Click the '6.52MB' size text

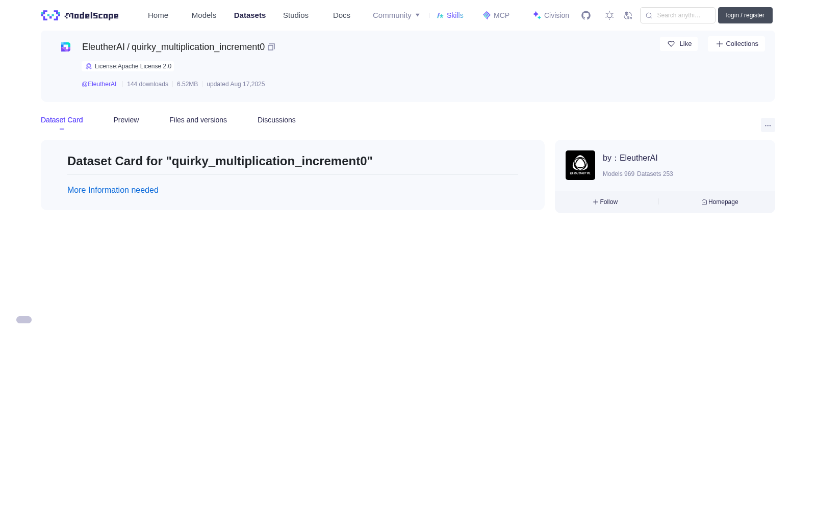point(187,84)
